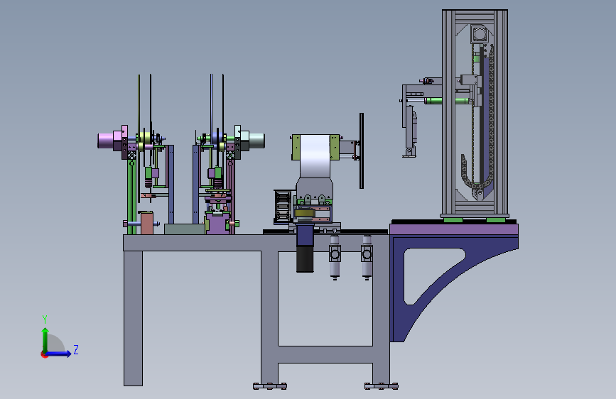Select the white roll on the center unit
Viewport: 616px width, 399px height.
[315, 156]
